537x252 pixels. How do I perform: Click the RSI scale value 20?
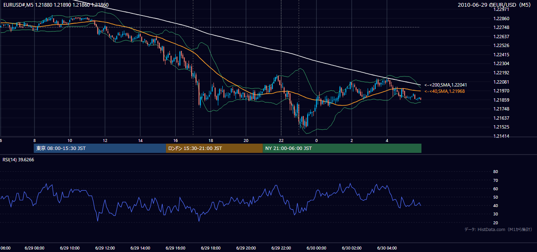[495, 223]
